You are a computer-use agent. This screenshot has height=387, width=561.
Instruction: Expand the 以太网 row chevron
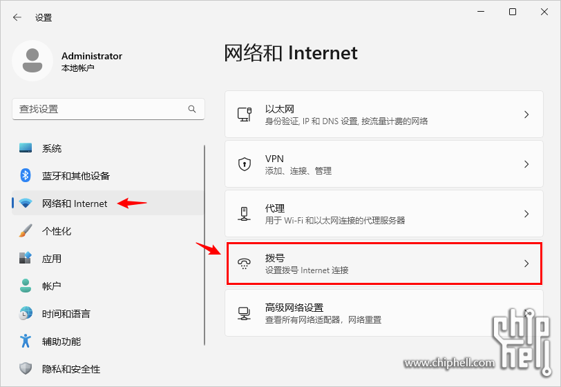pyautogui.click(x=526, y=115)
